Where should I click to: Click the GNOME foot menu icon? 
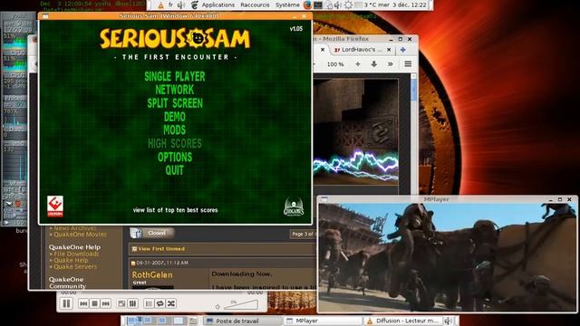click(195, 5)
